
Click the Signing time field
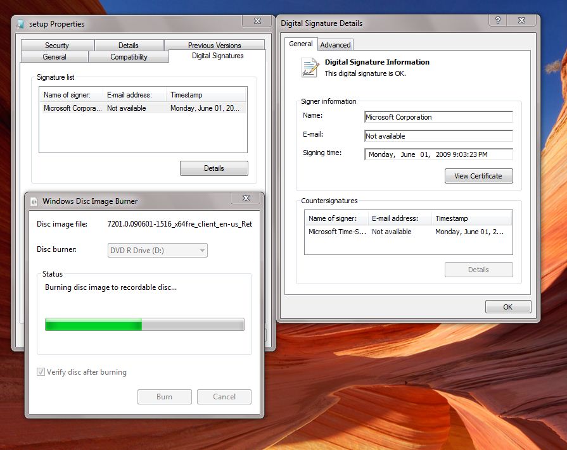point(438,154)
